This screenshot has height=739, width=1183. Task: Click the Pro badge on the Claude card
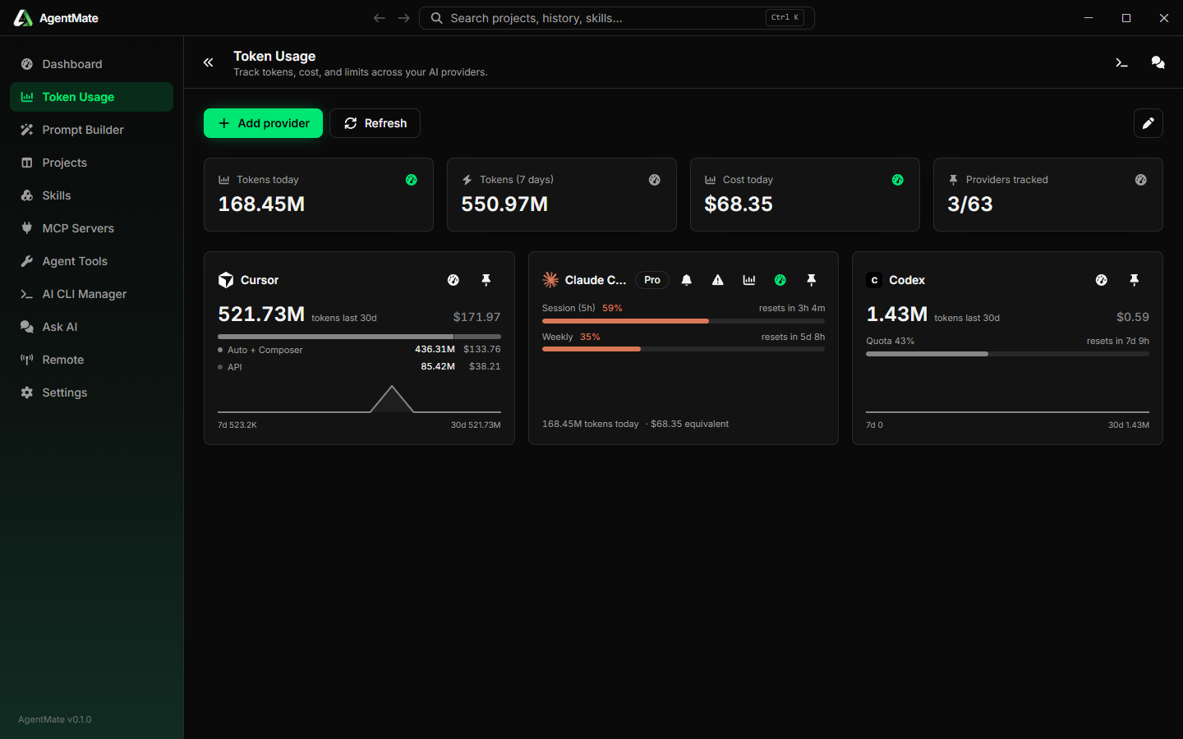pos(652,280)
